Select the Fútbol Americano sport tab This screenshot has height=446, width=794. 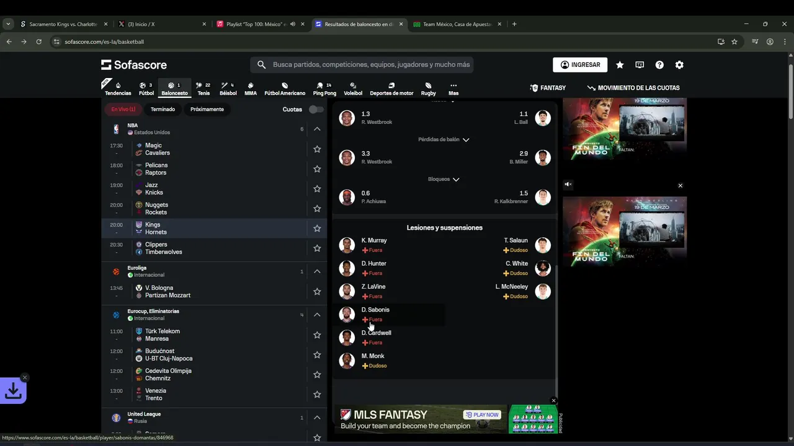pyautogui.click(x=285, y=89)
